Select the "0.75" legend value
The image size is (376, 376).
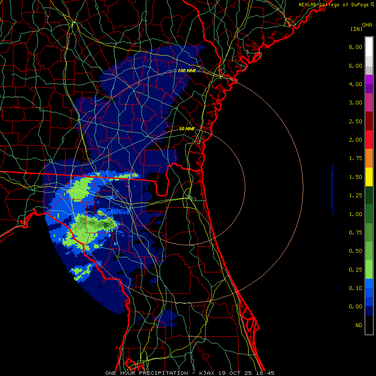click(356, 233)
